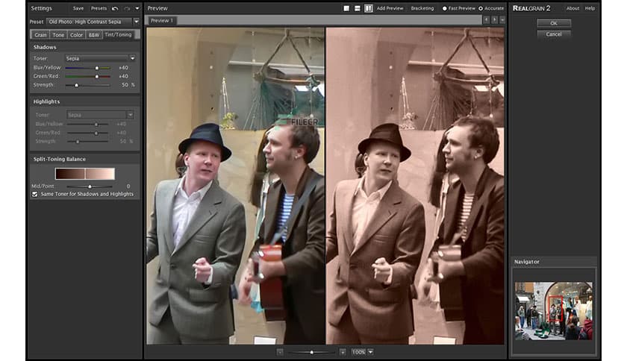The image size is (624, 361).
Task: Click the Shadows Strength value 50
Action: point(125,85)
